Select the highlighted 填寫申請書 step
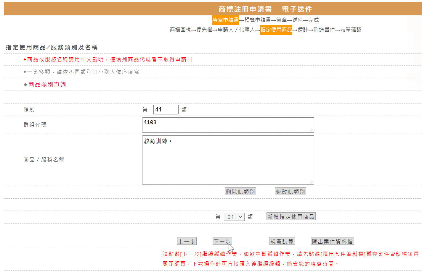Screen dimensions: 422x272 click(x=225, y=20)
